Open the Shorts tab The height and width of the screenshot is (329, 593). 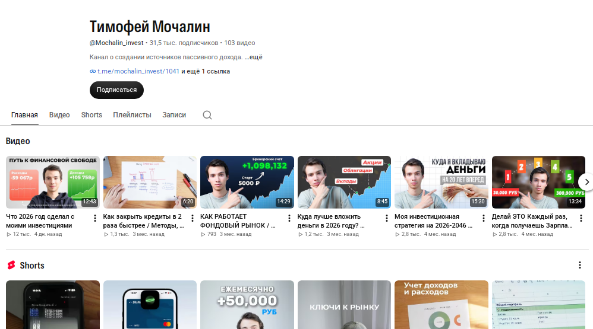pos(92,115)
